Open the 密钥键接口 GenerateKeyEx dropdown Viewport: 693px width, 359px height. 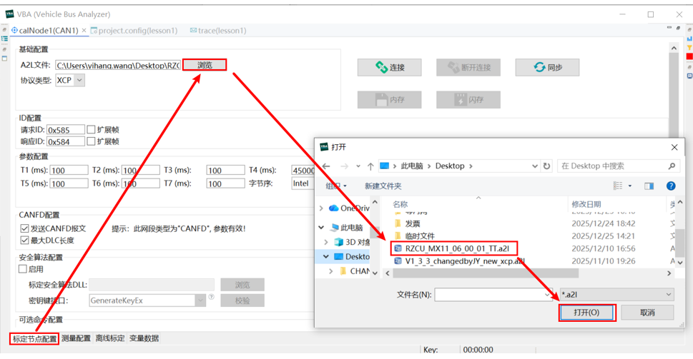(x=200, y=300)
